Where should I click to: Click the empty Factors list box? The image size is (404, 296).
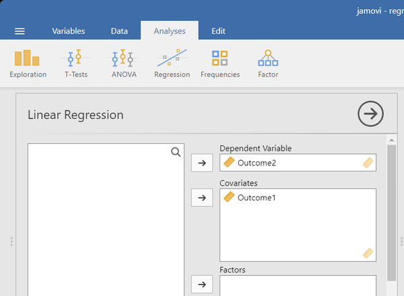click(298, 286)
